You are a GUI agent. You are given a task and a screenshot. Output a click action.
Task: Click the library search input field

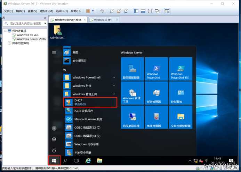[x=25, y=24]
